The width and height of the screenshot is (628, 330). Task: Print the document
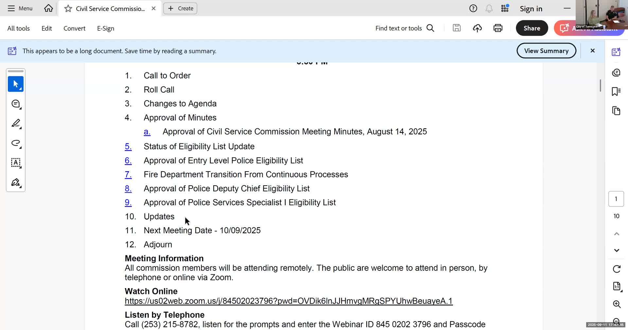498,28
